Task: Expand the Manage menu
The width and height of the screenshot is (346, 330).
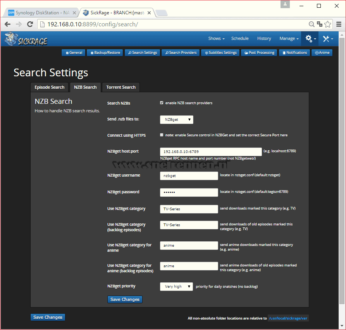Action: click(x=289, y=39)
